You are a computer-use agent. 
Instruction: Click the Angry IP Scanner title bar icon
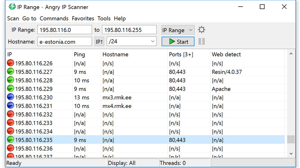point(12,7)
